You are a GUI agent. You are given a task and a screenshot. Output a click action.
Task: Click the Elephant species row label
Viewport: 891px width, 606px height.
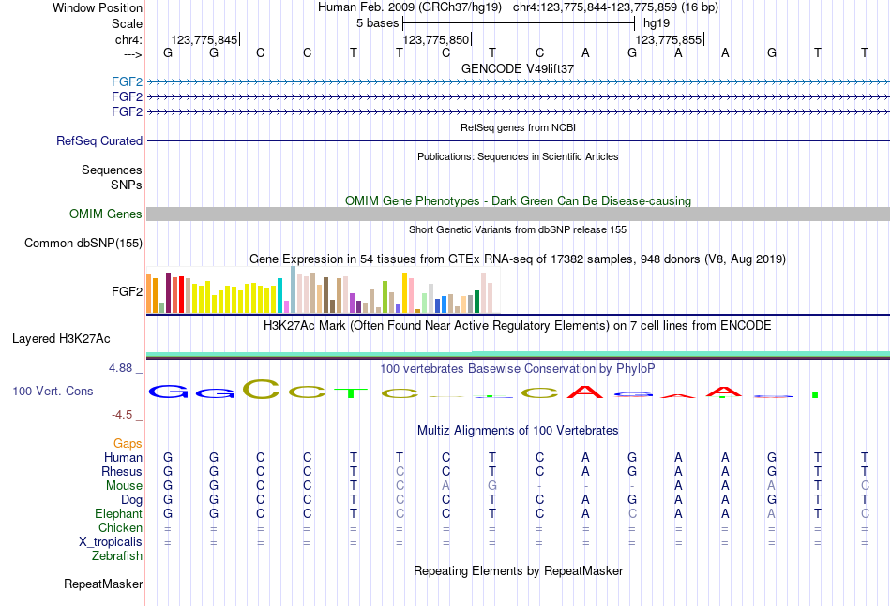pyautogui.click(x=119, y=513)
